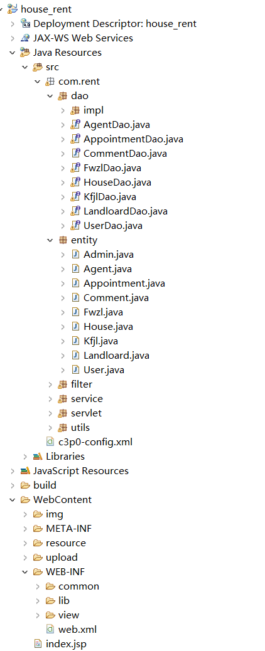Expand the impl package arrow
Viewport: 265px width, 651px height.
(63, 110)
